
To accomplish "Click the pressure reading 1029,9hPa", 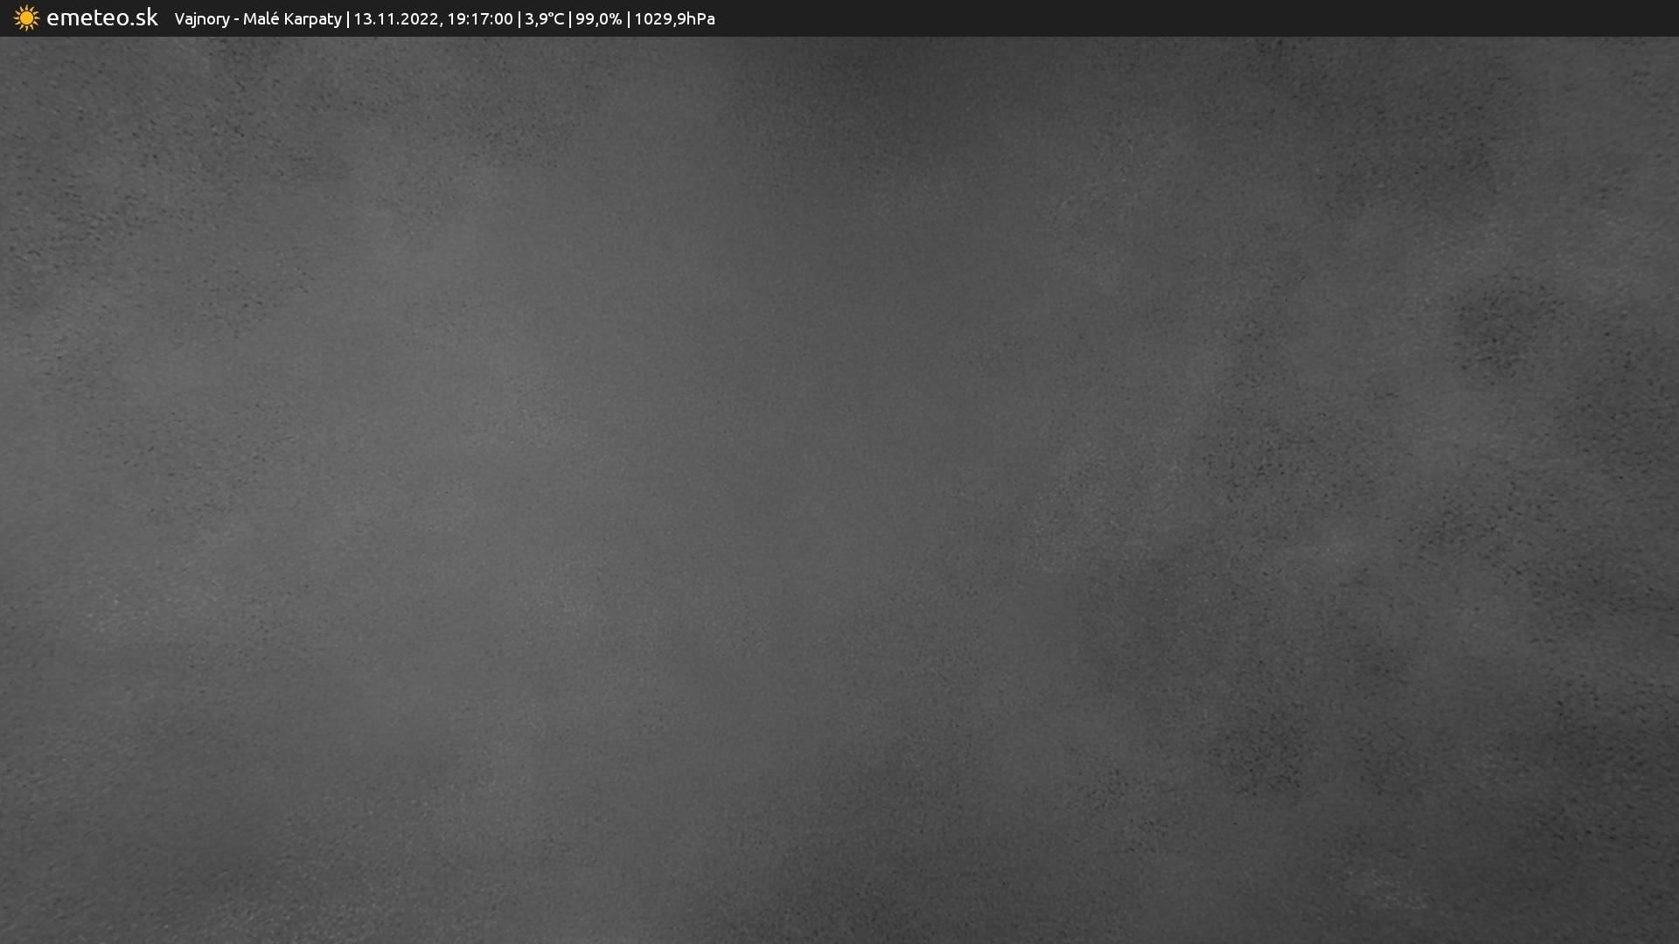I will click(674, 19).
